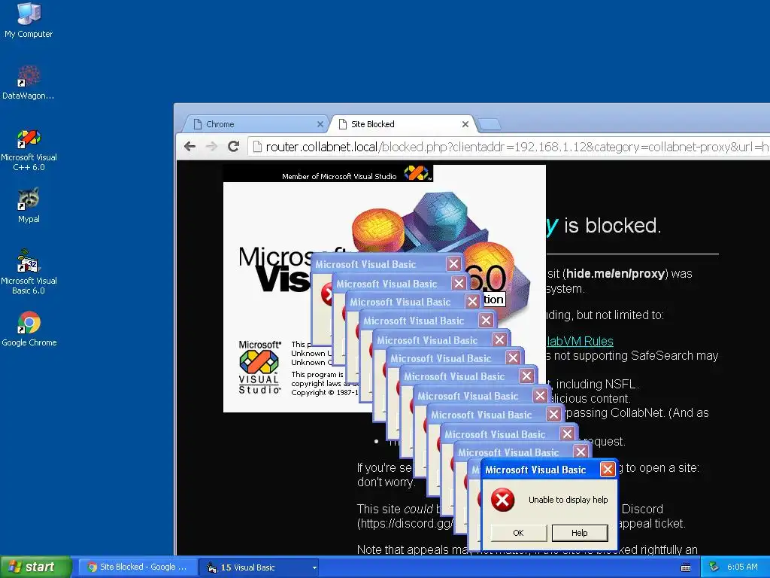770x578 pixels.
Task: Click the 15 Visual Basic taskbar dropdown arrow
Action: click(x=314, y=567)
